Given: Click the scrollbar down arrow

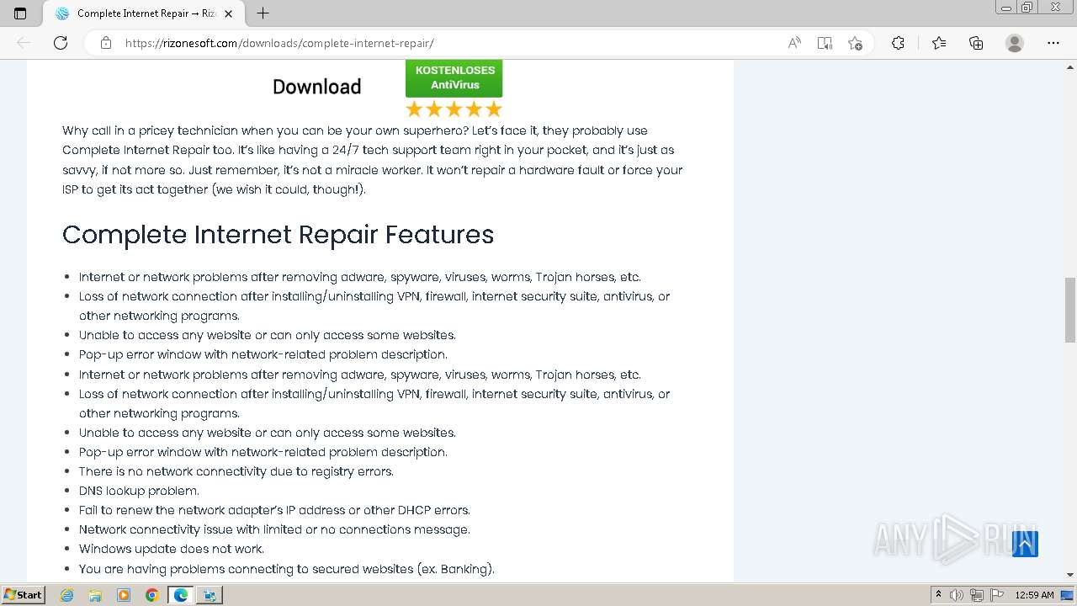Looking at the screenshot, I should pyautogui.click(x=1070, y=575).
